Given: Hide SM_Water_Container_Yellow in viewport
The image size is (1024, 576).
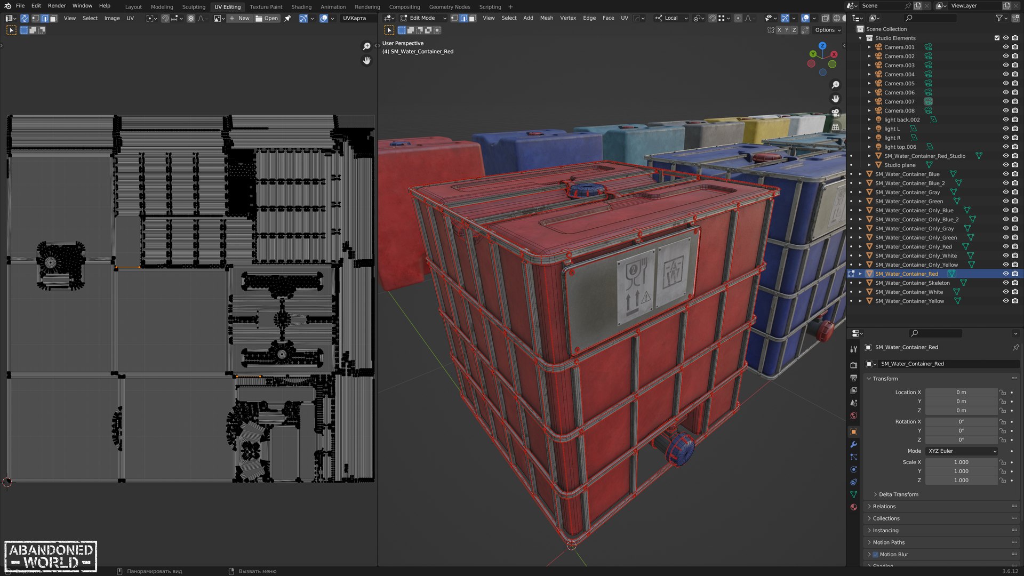Looking at the screenshot, I should (x=1005, y=301).
